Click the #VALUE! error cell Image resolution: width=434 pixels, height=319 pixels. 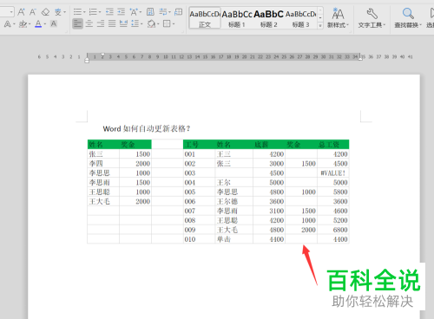click(333, 173)
